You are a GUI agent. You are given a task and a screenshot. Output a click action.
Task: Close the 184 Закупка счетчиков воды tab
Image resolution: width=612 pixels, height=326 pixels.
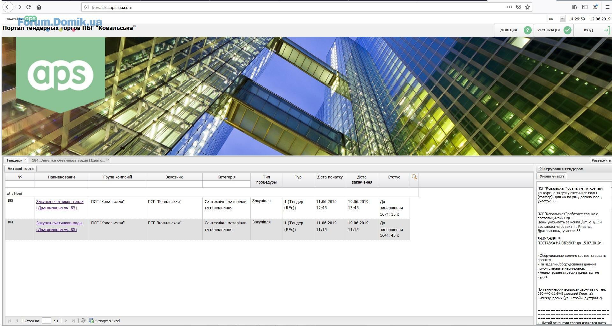tap(108, 160)
